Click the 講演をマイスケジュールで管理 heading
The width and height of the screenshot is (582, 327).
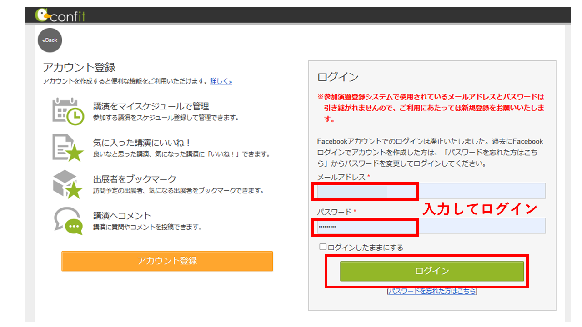tap(151, 106)
